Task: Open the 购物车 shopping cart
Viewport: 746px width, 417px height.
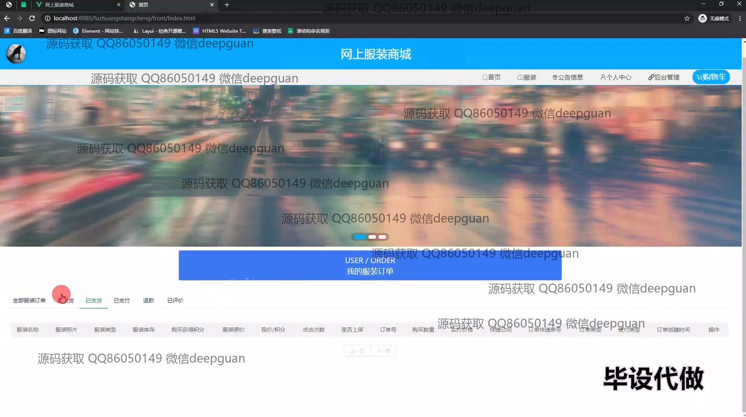Action: tap(711, 77)
